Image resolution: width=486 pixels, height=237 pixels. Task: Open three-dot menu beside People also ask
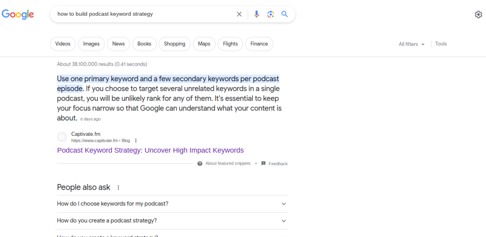[118, 187]
